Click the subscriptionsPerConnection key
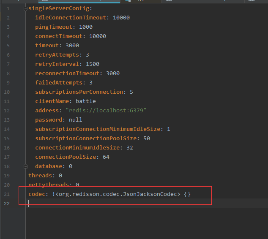The image size is (268, 239). (x=79, y=92)
